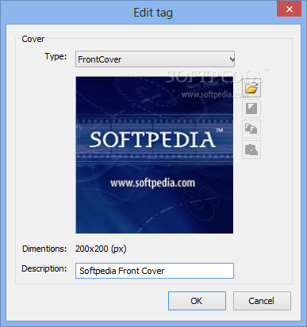Click the grayed two overlapping pages icon
This screenshot has width=307, height=327.
251,129
